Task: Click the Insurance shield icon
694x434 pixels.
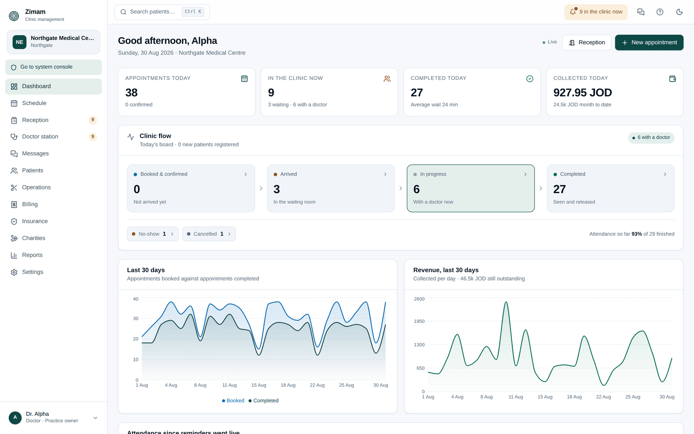Action: point(14,221)
